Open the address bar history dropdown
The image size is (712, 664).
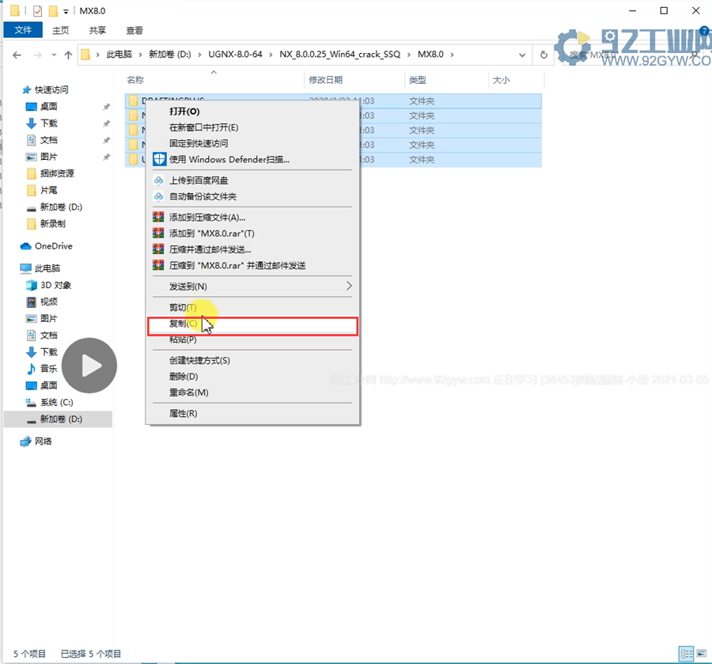click(x=522, y=55)
